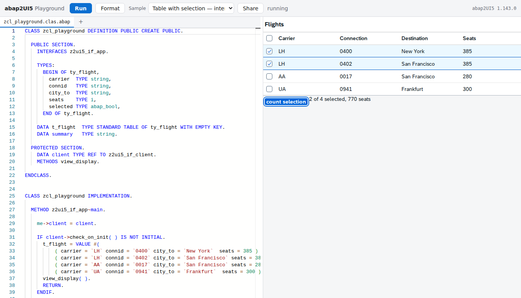Place cursor on 'DATA summary TYPE string' line

(77, 134)
